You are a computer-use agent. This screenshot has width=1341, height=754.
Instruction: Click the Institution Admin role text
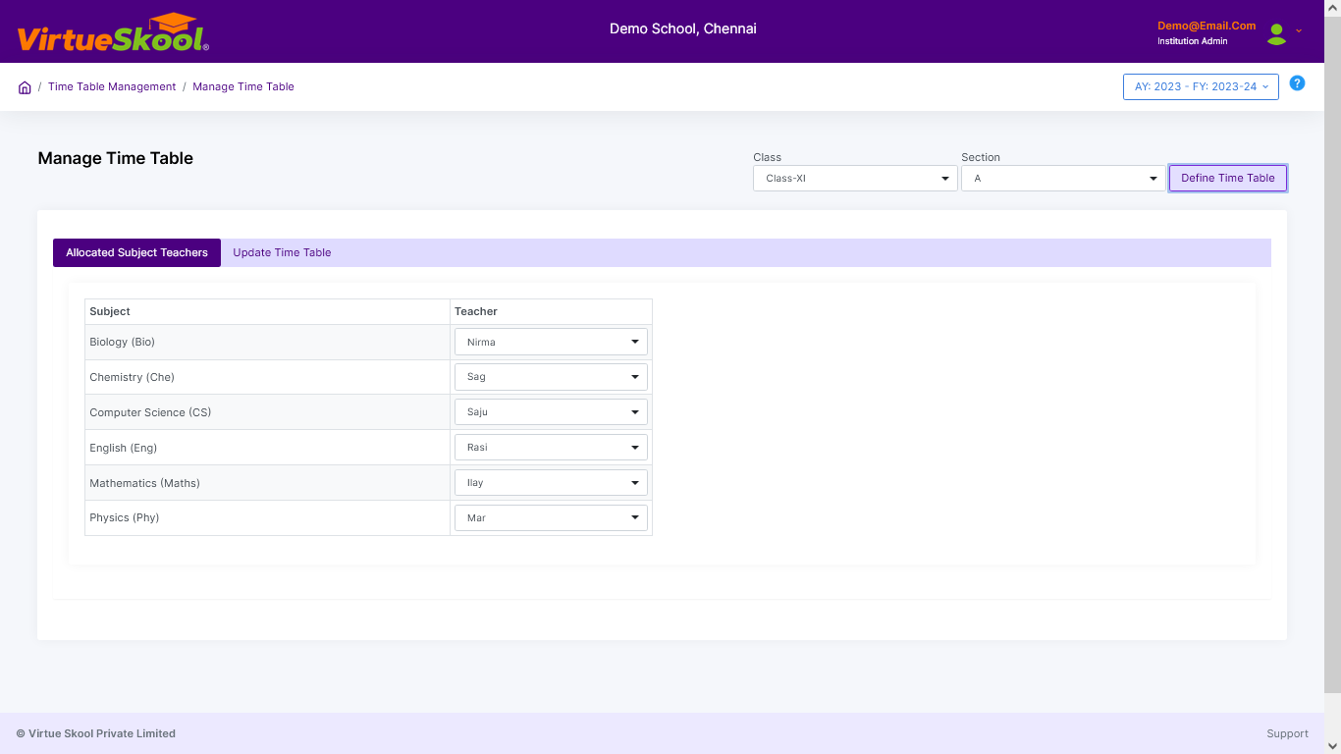click(x=1192, y=41)
